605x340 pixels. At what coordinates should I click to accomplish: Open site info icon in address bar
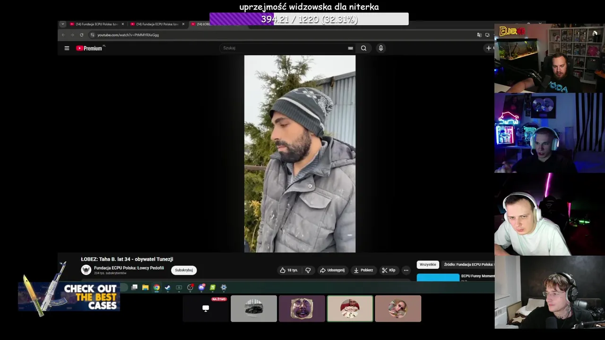click(x=93, y=35)
